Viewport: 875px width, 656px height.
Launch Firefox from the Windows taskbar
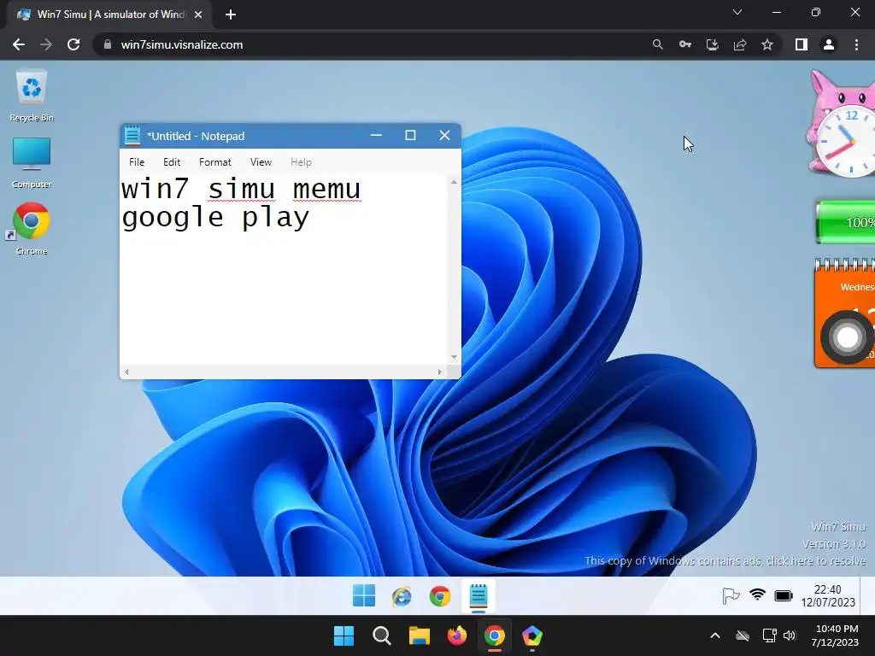(457, 635)
